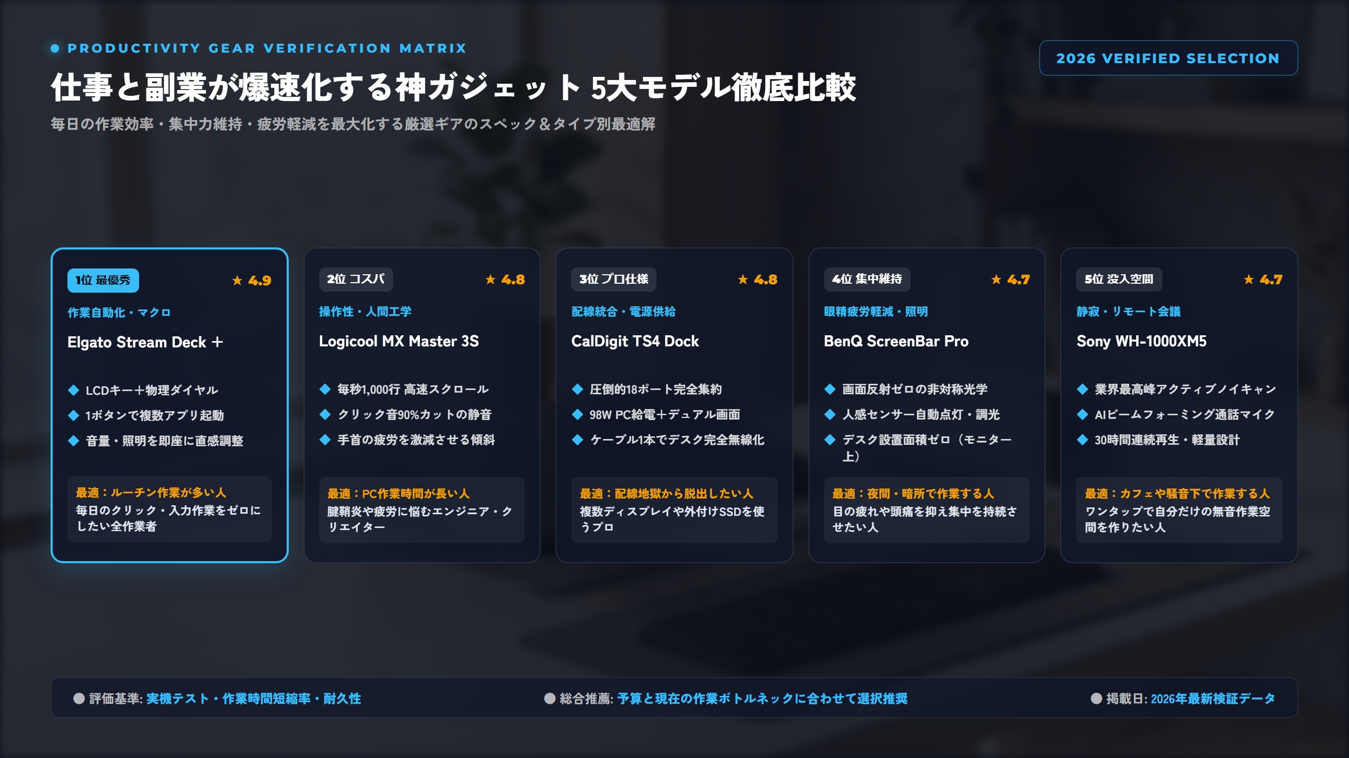The image size is (1349, 758).
Task: Select the 1位 最優秀 rank badge
Action: pos(103,280)
